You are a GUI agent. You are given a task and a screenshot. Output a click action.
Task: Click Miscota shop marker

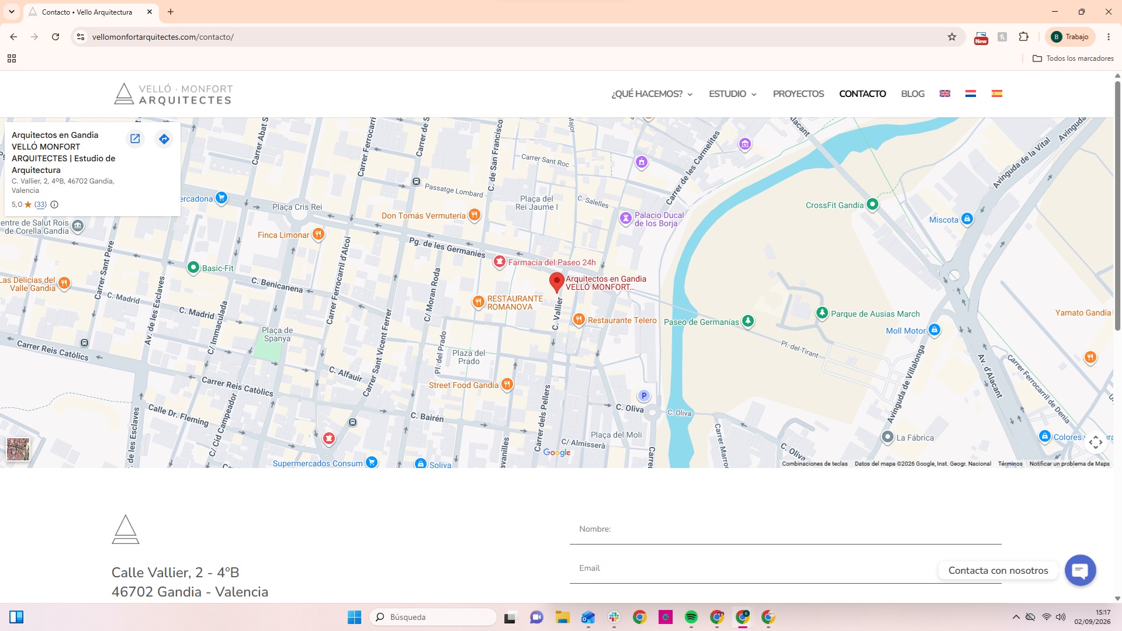tap(967, 219)
